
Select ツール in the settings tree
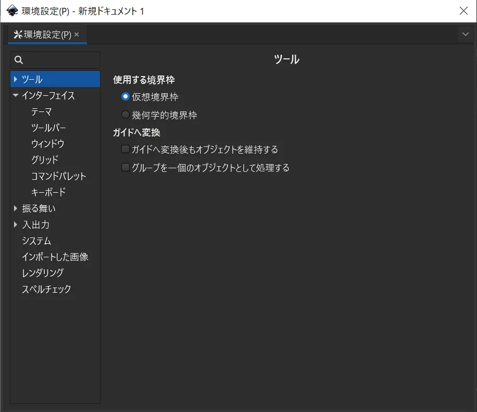click(x=55, y=79)
